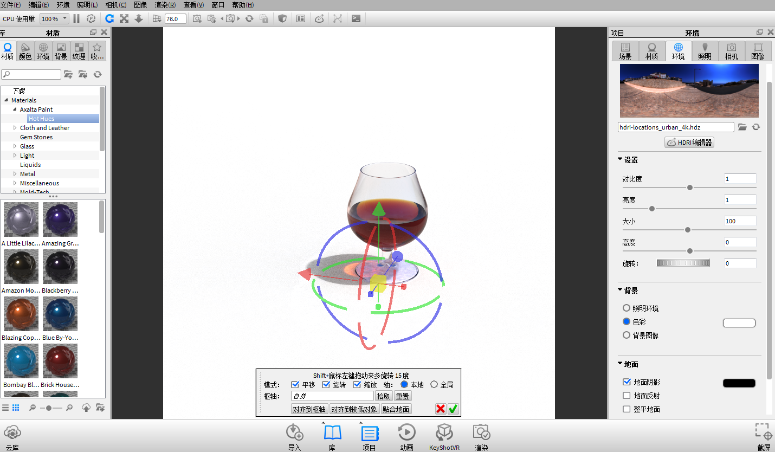Toggle the 平移 (translate) checkbox
The height and width of the screenshot is (452, 775).
click(295, 385)
